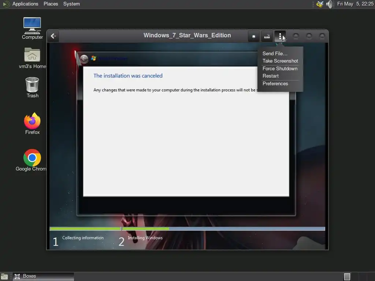Click the 'Any changes that were made' message text

[x=175, y=90]
